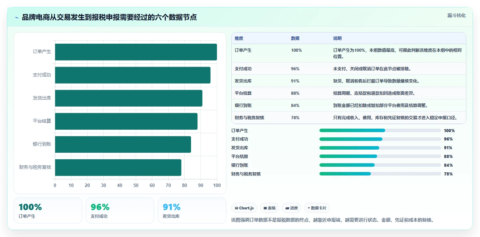Screen dimensions: 480x237
Task: Click the 银行到账 84% progress bar
Action: click(x=380, y=165)
